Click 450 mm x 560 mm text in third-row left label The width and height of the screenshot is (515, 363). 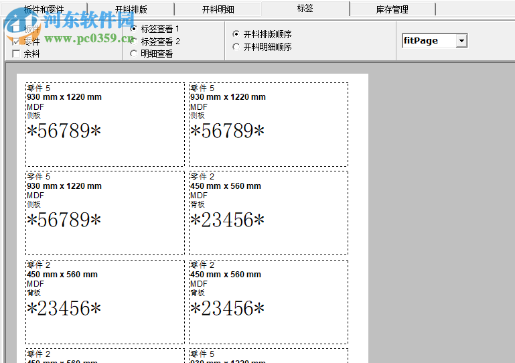pos(62,275)
